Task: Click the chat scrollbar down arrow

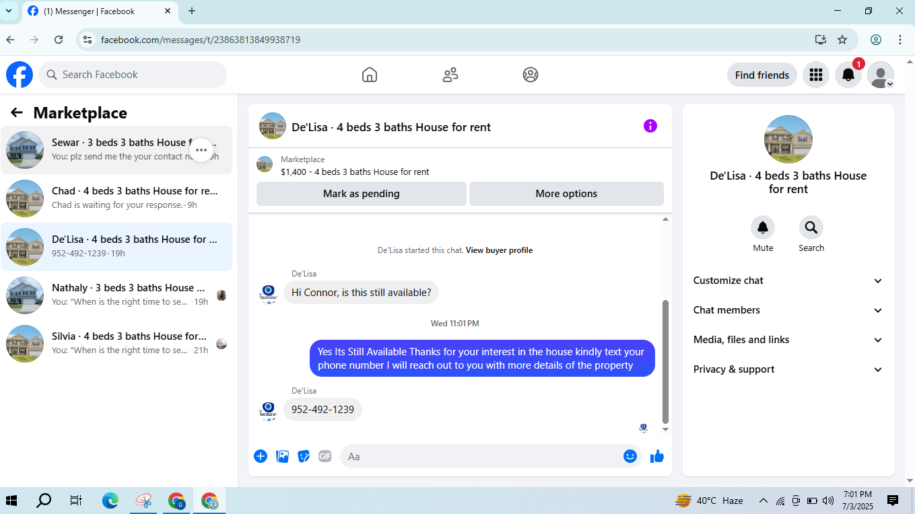Action: pyautogui.click(x=666, y=429)
